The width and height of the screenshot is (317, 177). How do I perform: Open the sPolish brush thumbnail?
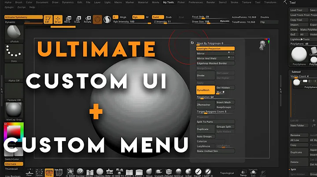(x=14, y=34)
